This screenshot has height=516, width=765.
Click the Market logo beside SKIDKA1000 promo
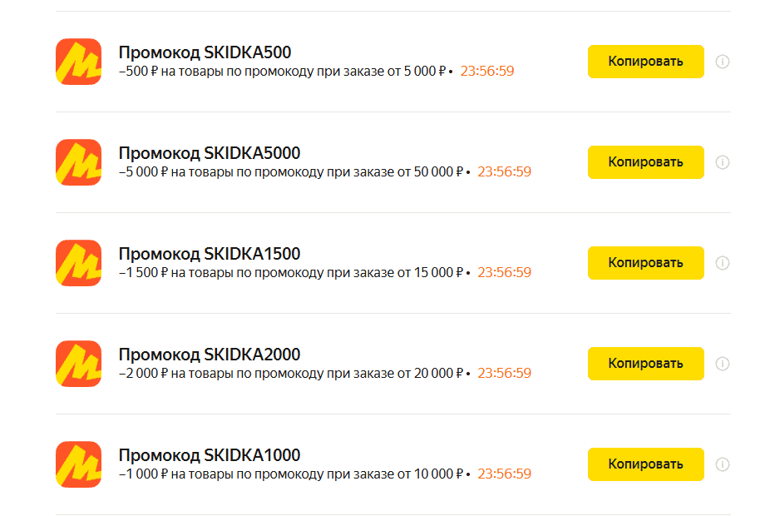point(78,464)
